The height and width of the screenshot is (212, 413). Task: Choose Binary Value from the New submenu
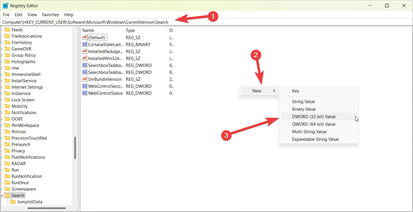tap(318, 109)
